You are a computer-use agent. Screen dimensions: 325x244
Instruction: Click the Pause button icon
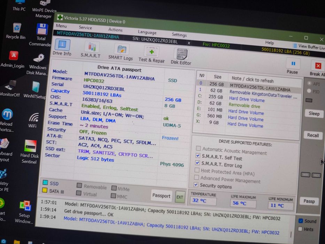click(293, 64)
